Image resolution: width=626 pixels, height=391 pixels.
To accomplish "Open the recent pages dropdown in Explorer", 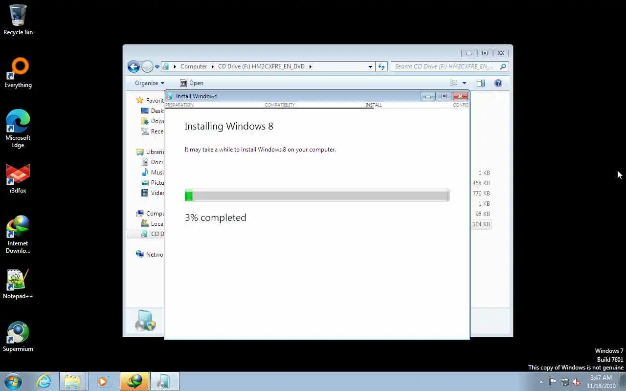I will tap(157, 66).
